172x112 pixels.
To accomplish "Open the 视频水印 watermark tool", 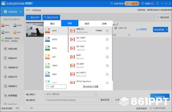I will 10,77.
